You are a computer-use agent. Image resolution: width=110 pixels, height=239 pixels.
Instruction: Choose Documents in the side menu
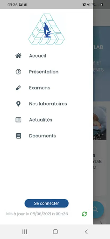(46, 136)
